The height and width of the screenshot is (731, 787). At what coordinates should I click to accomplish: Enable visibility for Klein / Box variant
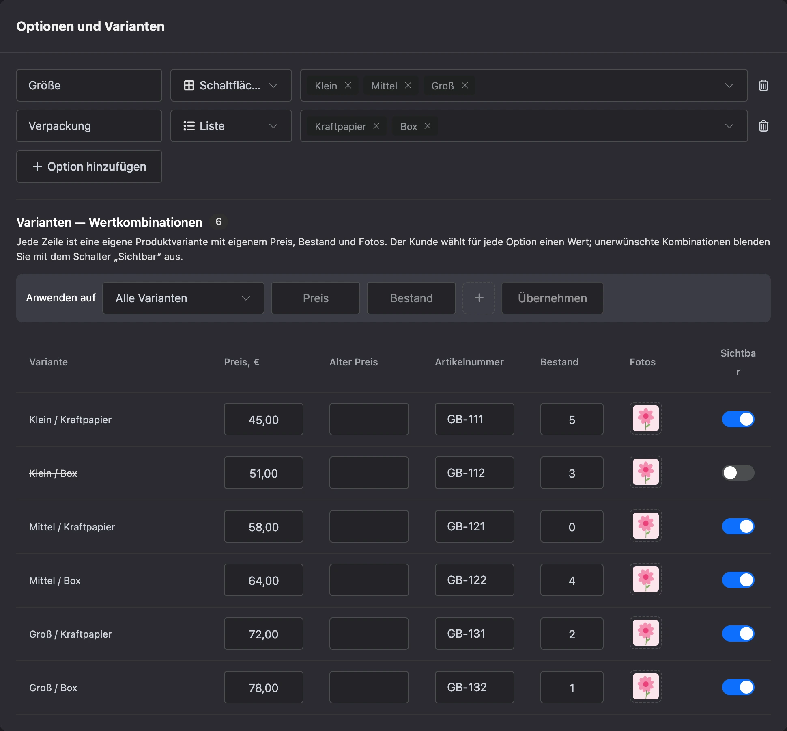738,473
